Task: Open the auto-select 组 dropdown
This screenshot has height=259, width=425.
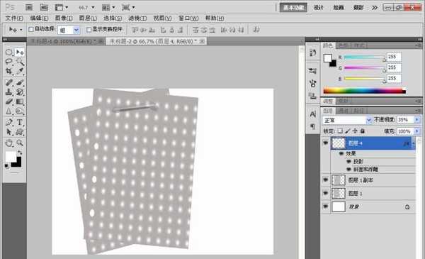Action: (76, 30)
